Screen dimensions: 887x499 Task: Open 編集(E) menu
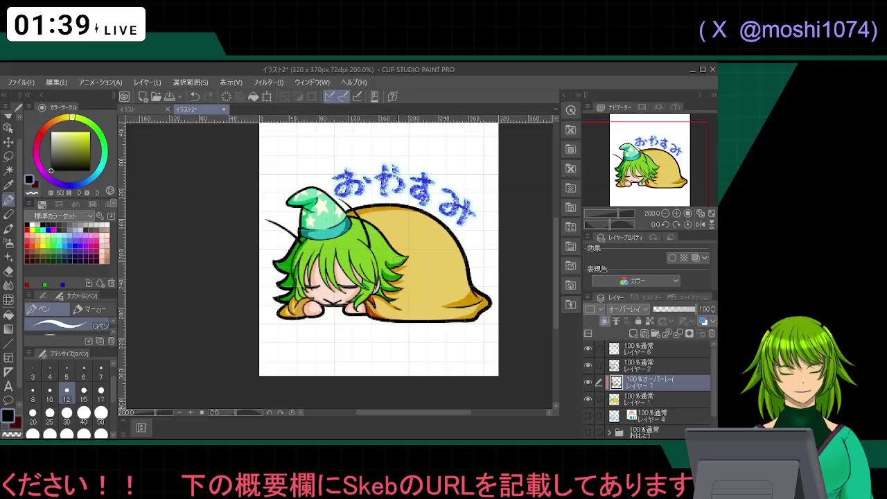tap(56, 82)
